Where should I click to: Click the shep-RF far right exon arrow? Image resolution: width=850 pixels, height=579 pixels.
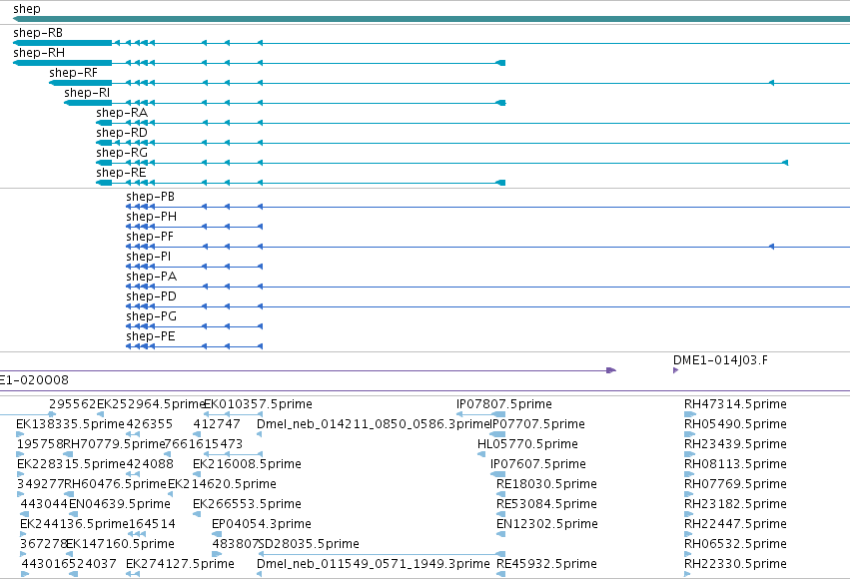pos(771,83)
